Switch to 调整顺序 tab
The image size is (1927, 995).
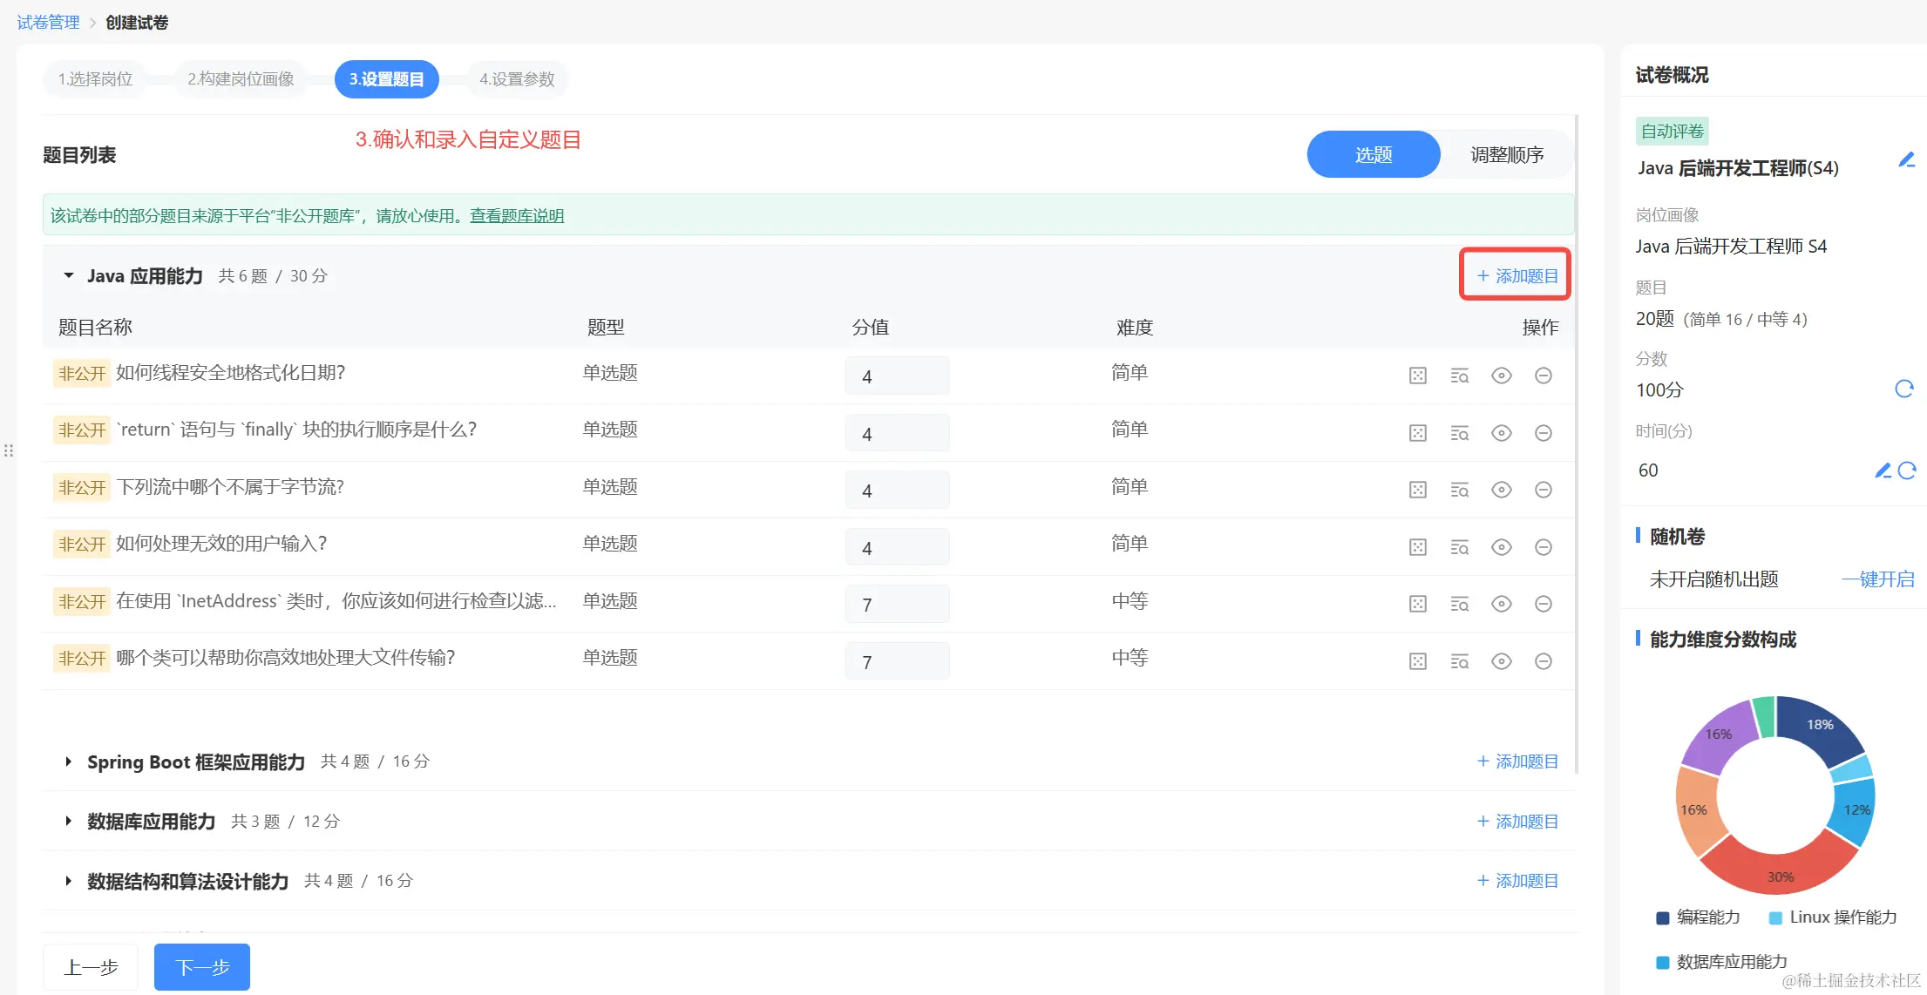(1506, 154)
